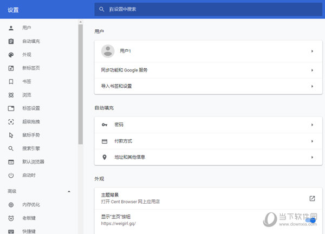Screen dimensions: 325x234
Task: Click the 自动填充 clipboard icon
Action: [x=11, y=41]
